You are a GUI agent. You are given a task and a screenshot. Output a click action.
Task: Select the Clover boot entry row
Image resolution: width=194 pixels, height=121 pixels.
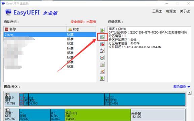click(50, 34)
